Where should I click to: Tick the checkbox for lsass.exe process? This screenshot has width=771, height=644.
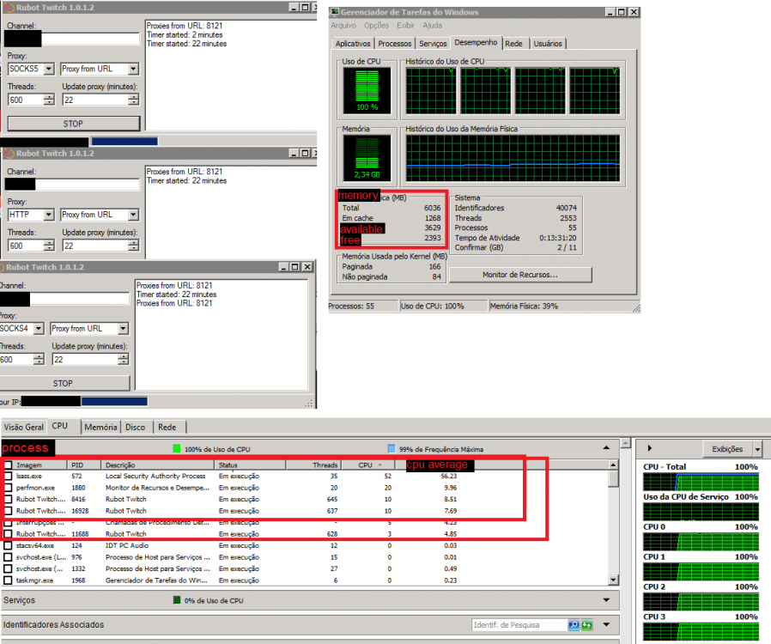point(9,475)
